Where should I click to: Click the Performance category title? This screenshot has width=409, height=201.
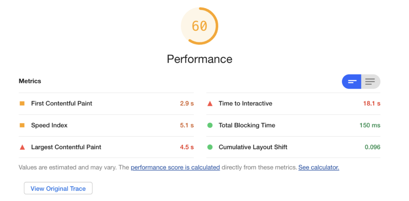pyautogui.click(x=200, y=59)
